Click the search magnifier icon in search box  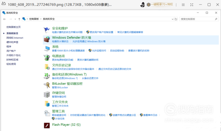pos(216,19)
